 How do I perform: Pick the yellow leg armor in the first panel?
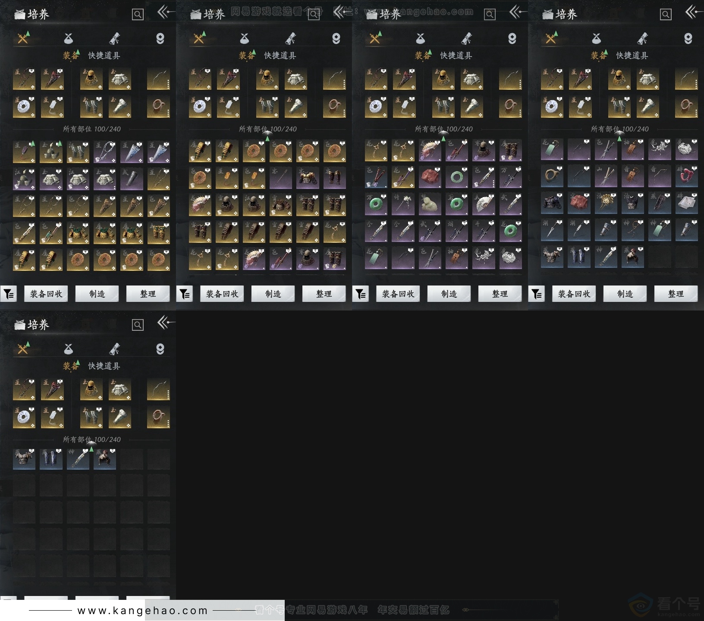pyautogui.click(x=158, y=233)
